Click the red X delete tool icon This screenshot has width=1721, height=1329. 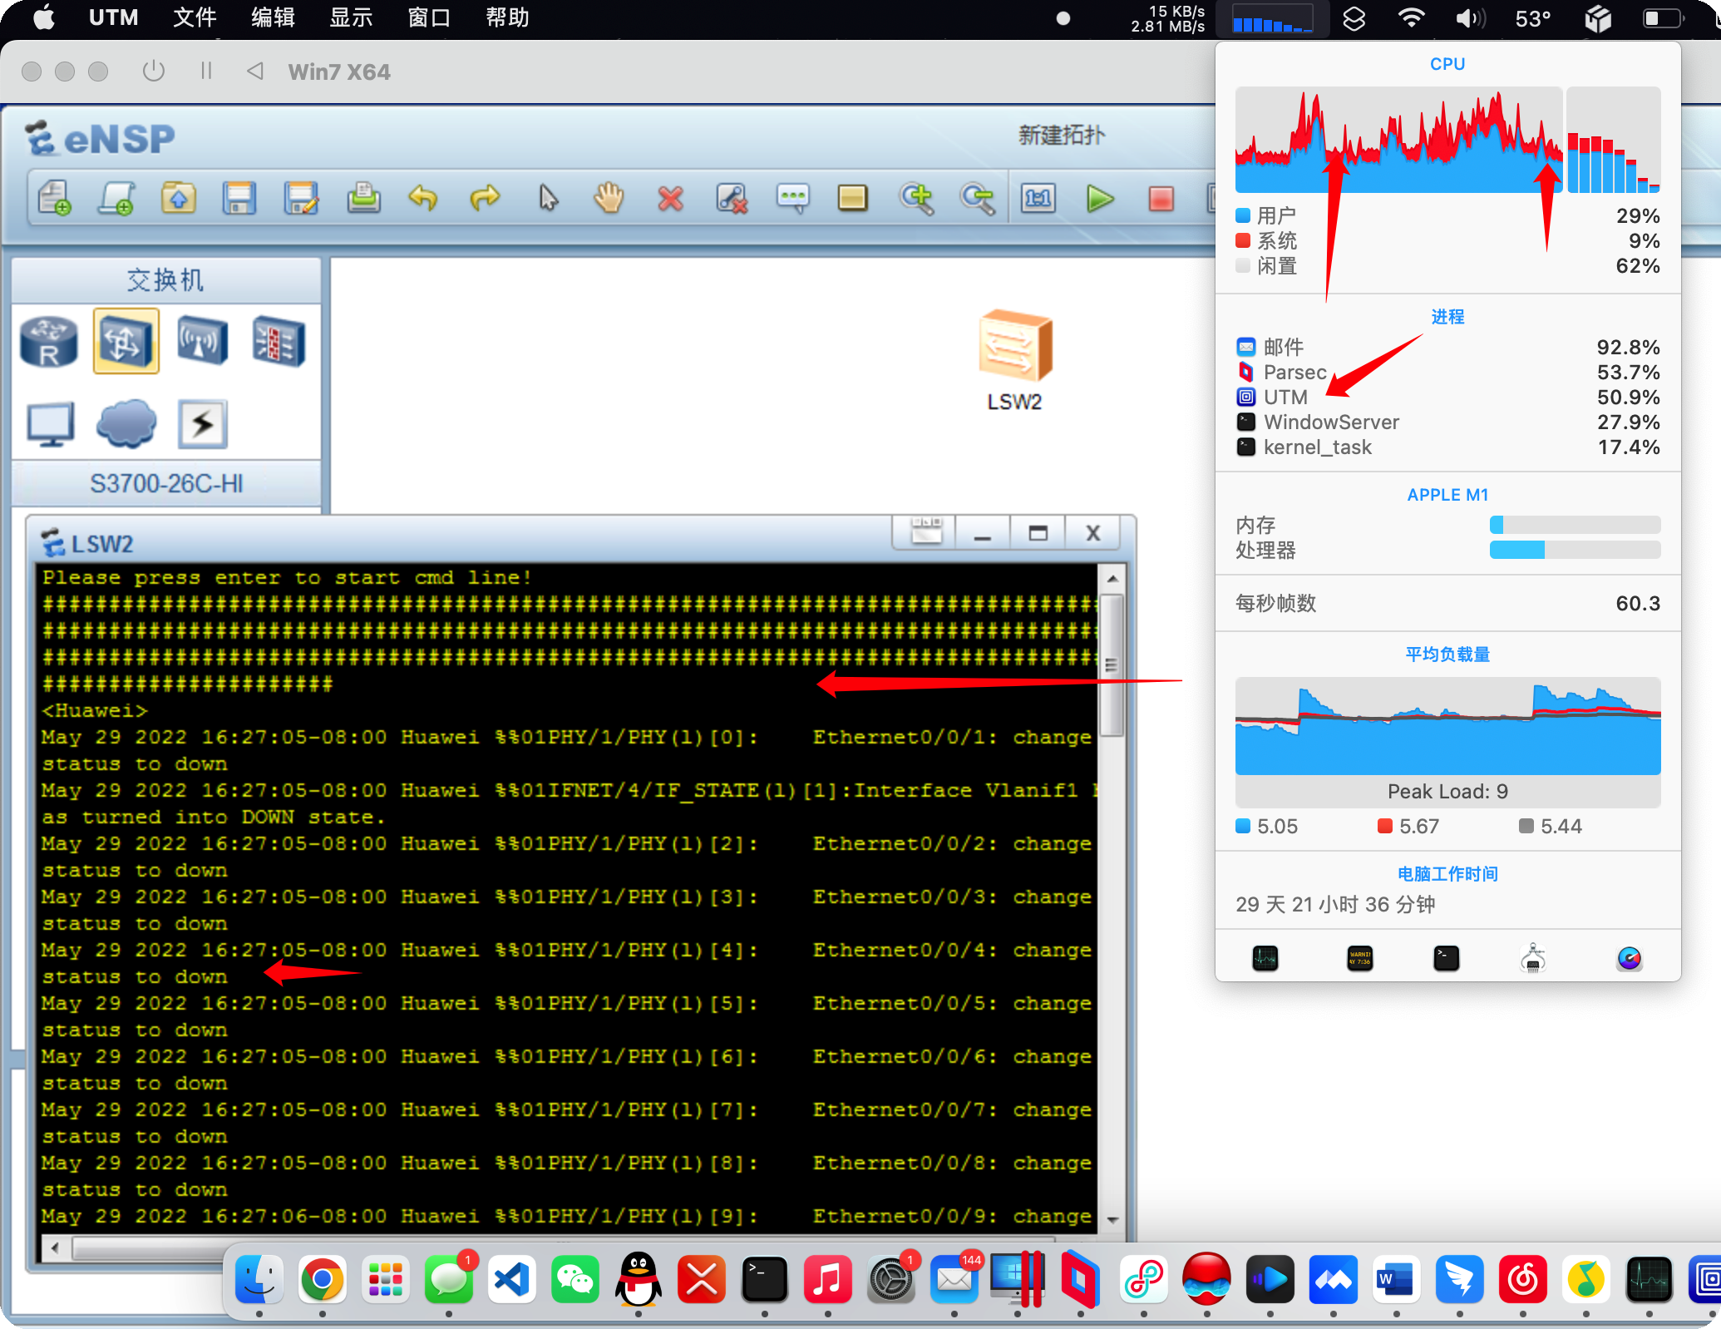(x=670, y=199)
